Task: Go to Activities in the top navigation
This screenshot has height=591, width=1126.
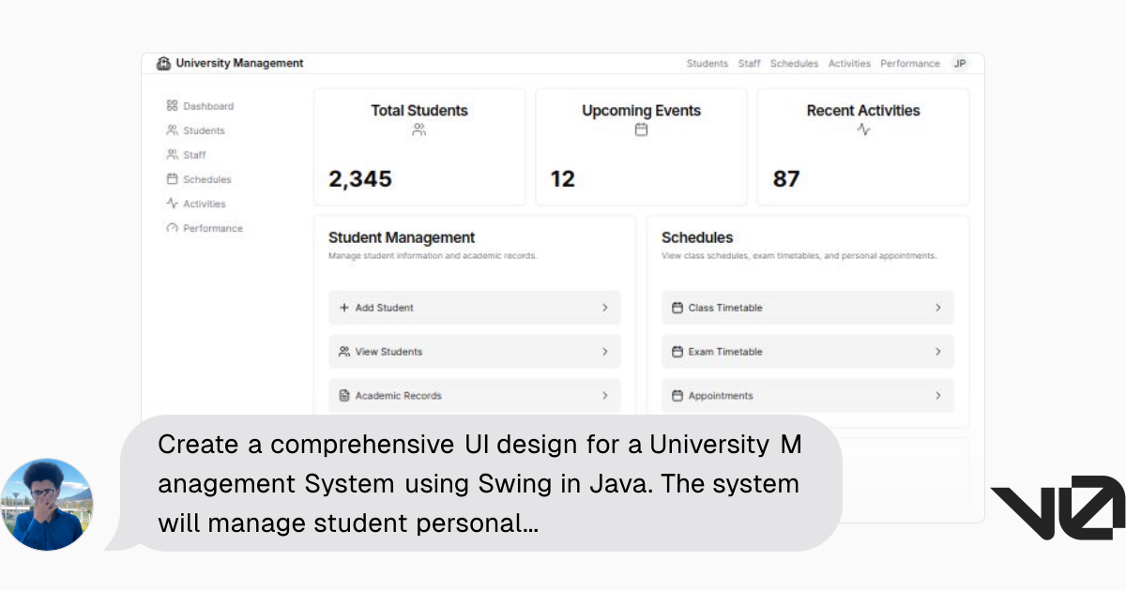Action: 849,64
